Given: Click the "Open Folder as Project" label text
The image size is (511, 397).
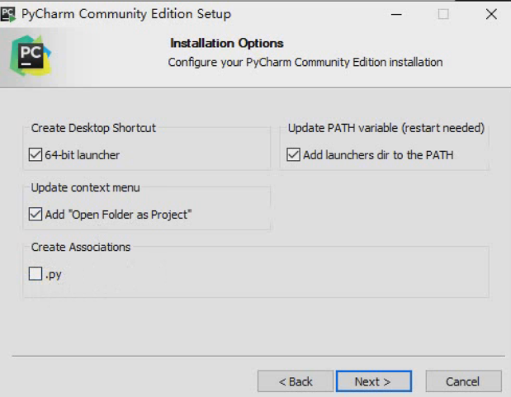Looking at the screenshot, I should coord(131,215).
